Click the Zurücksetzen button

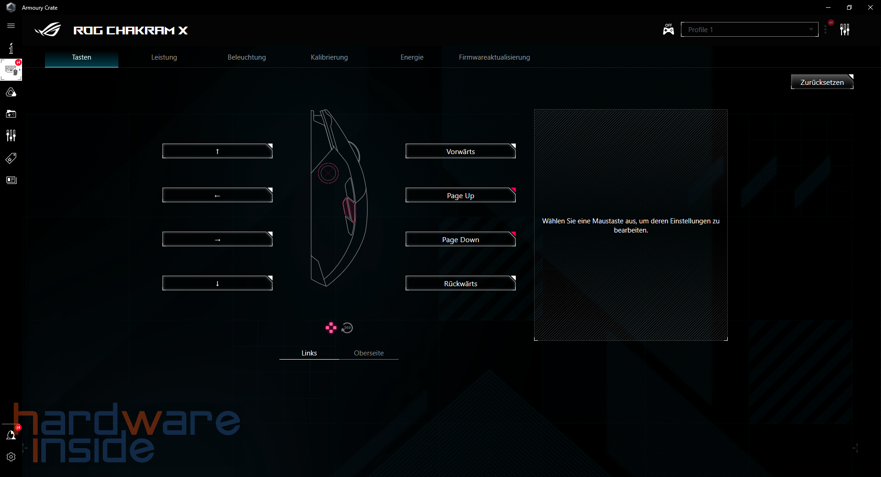[821, 82]
